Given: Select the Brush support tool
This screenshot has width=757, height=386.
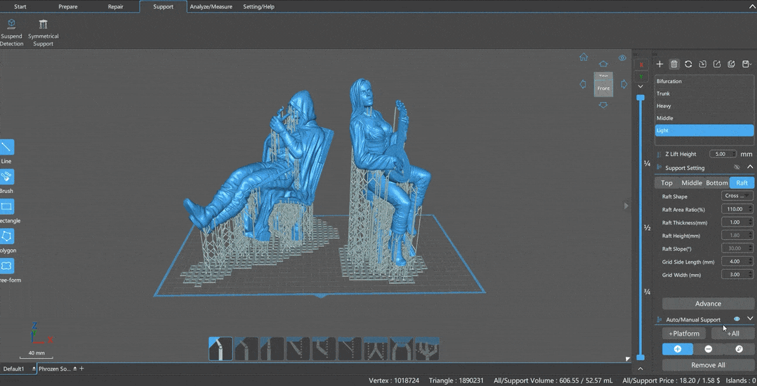Looking at the screenshot, I should pyautogui.click(x=6, y=178).
